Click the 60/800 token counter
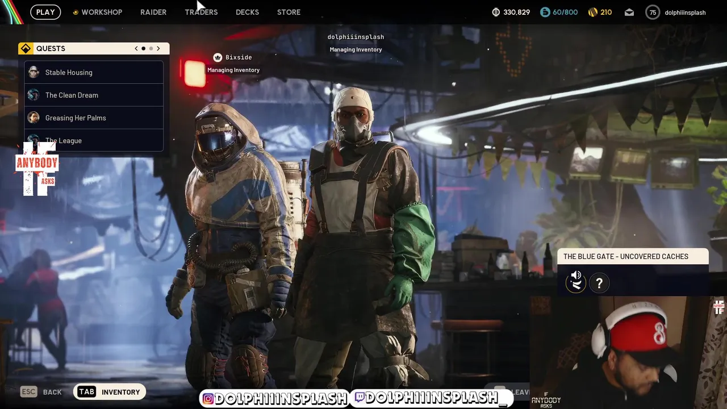 [565, 12]
